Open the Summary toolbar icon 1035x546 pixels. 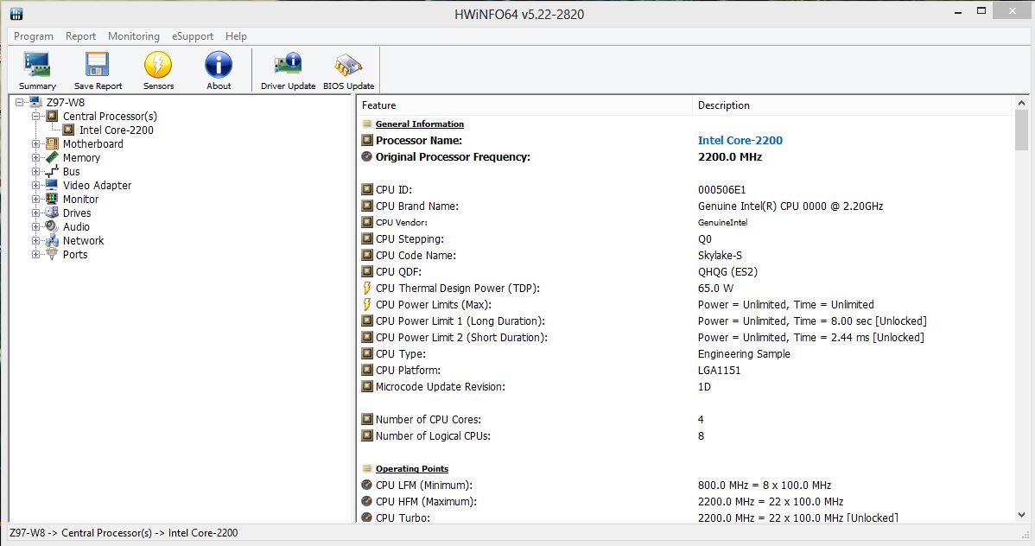point(37,66)
